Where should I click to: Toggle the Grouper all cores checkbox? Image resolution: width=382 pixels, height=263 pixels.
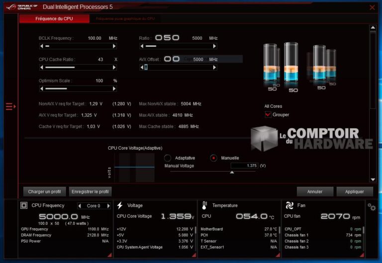(268, 114)
